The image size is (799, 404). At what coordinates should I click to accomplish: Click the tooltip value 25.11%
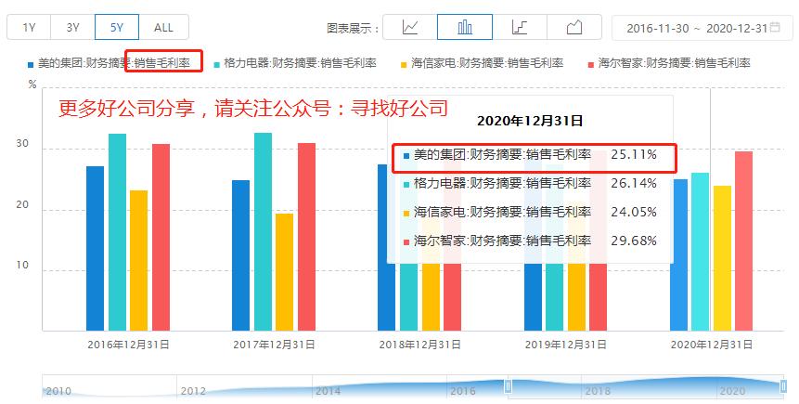pyautogui.click(x=634, y=154)
